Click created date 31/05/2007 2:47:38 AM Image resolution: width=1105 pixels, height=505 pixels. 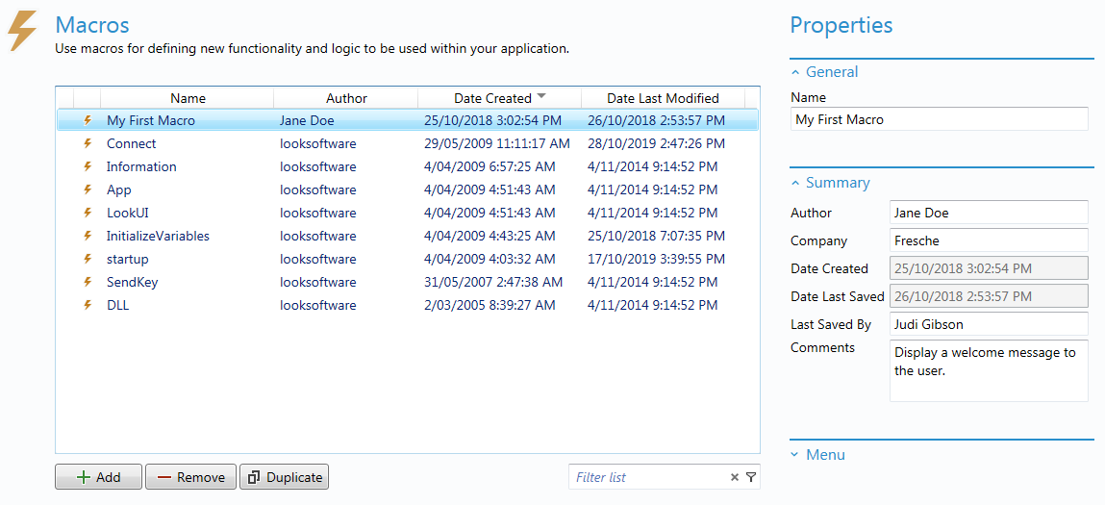coord(493,282)
